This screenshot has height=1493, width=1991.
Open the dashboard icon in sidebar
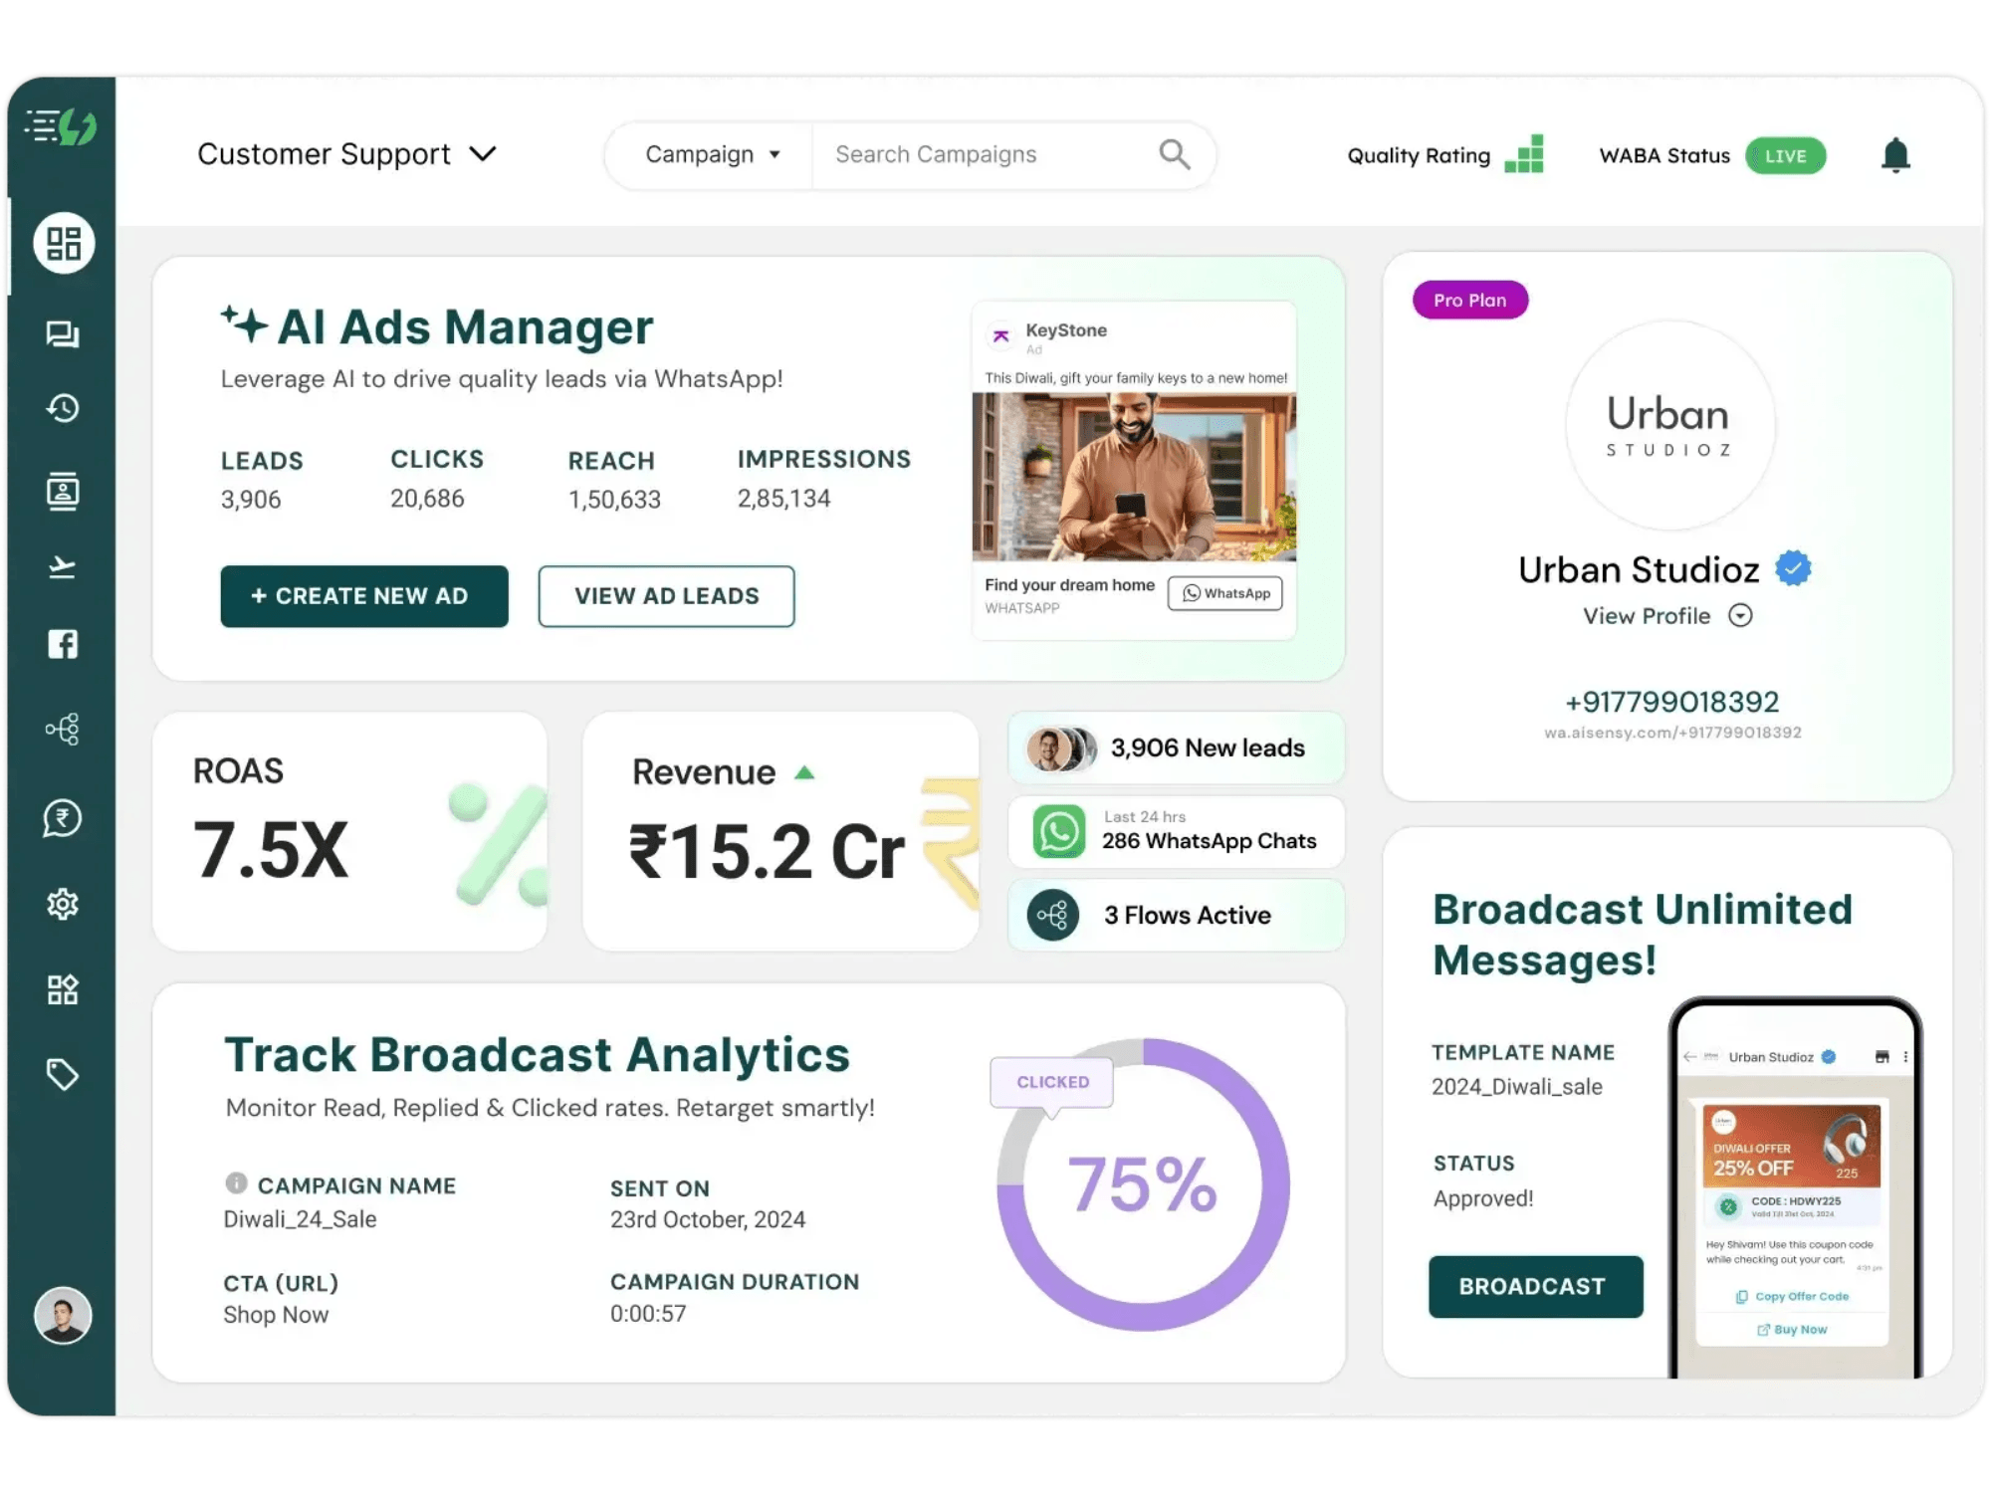tap(63, 243)
